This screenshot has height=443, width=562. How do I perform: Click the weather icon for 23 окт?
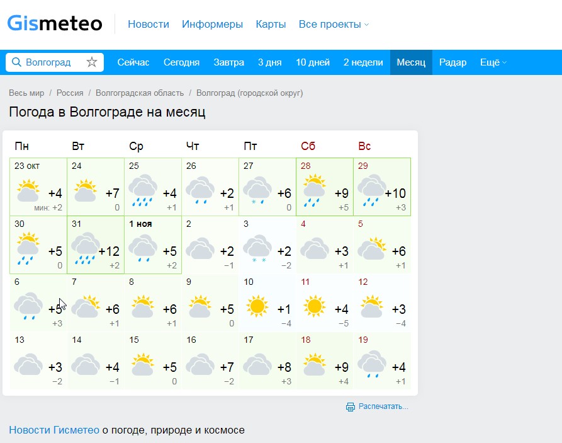coord(28,191)
